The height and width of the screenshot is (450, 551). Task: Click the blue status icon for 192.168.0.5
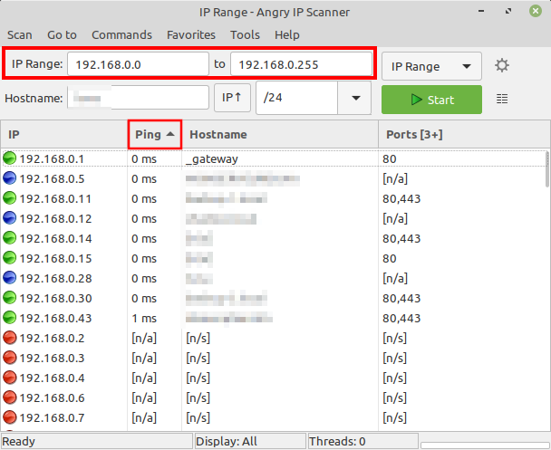pyautogui.click(x=10, y=178)
